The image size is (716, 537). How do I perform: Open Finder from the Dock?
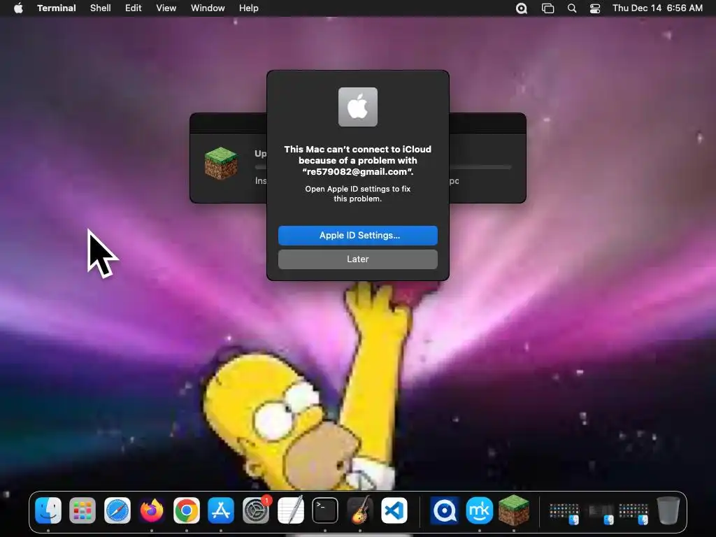tap(48, 510)
